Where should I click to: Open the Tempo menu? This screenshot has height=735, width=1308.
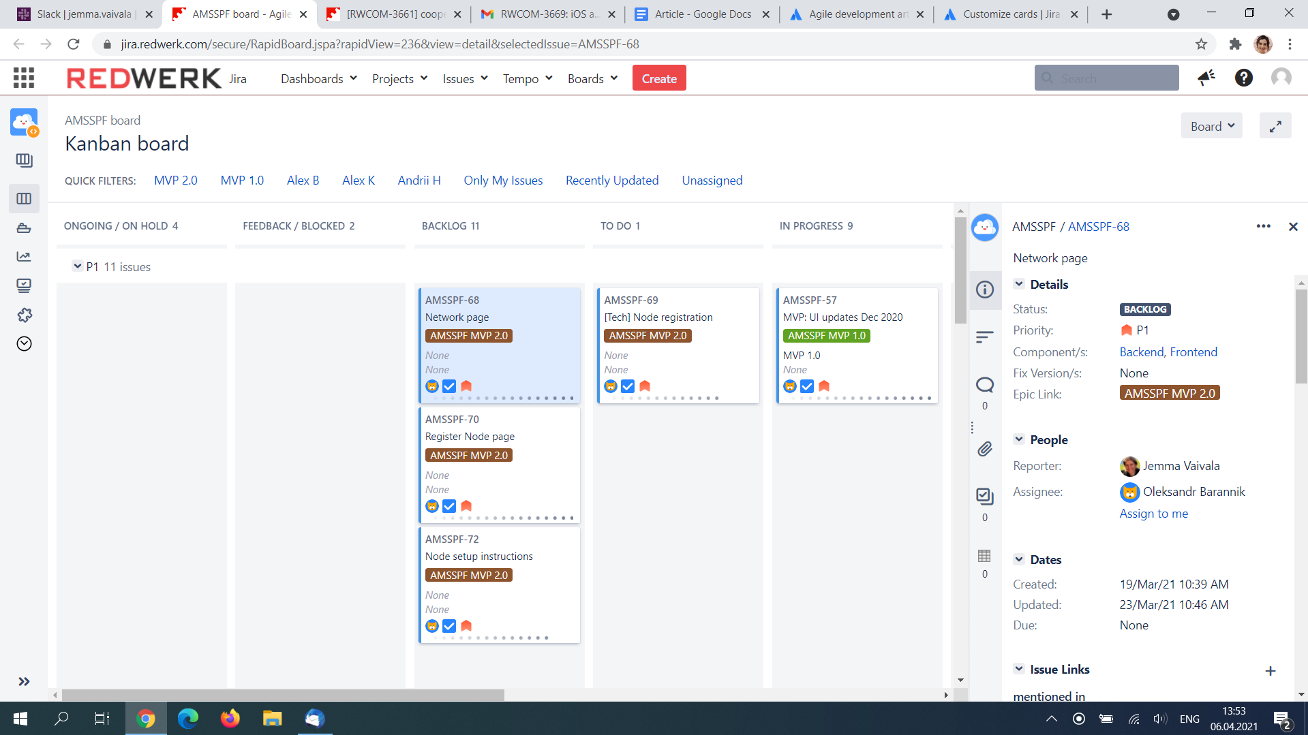coord(528,78)
